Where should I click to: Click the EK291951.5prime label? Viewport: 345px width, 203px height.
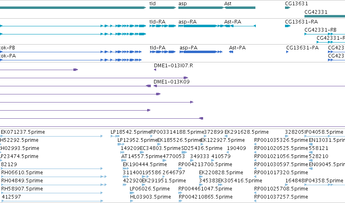coord(164,181)
